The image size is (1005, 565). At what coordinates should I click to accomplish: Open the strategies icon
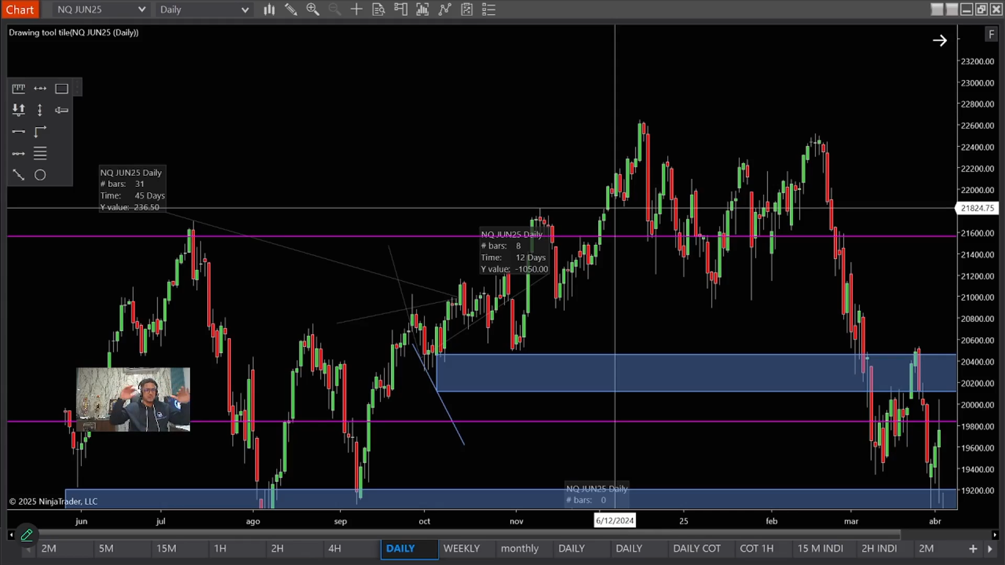[444, 9]
